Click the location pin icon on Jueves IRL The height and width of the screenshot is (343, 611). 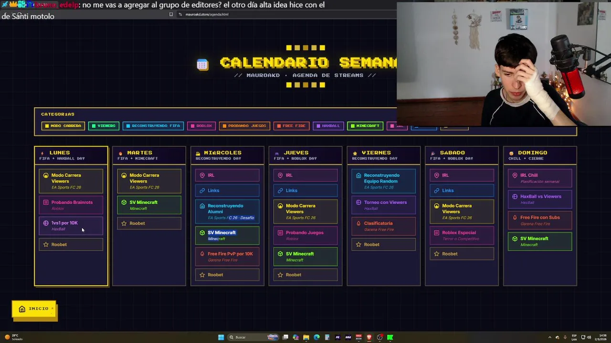click(280, 175)
